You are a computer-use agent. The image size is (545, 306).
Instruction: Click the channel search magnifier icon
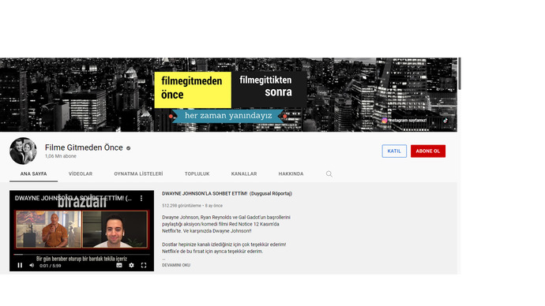point(329,174)
